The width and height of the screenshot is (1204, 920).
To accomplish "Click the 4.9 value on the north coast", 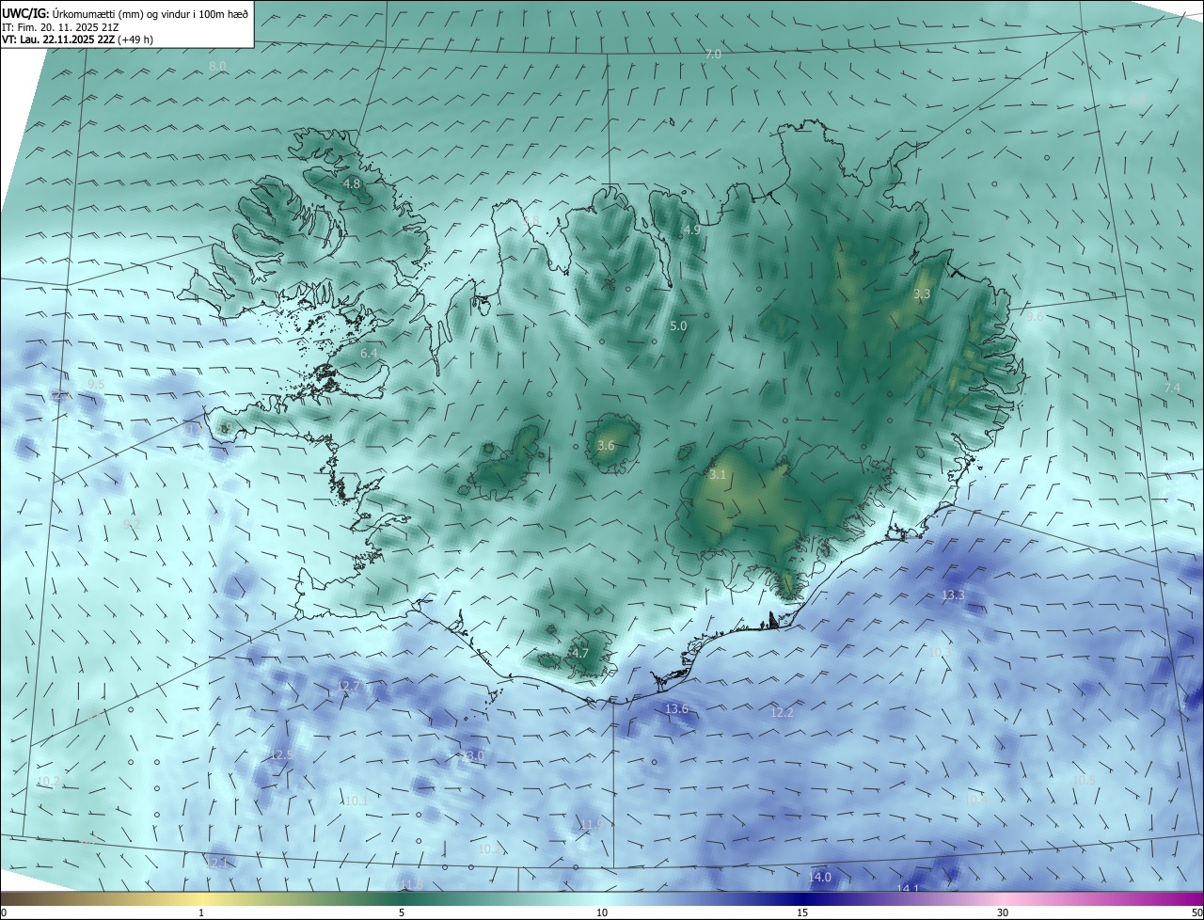I will tap(691, 230).
